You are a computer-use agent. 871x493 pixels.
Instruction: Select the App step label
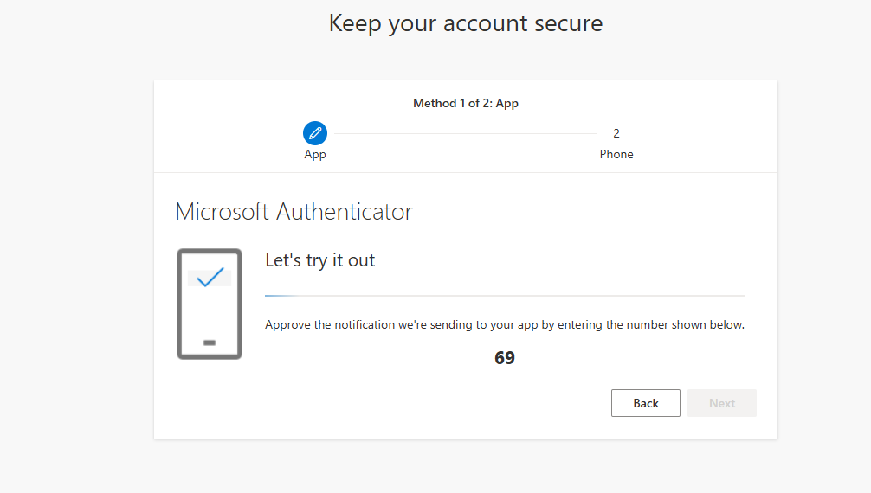pyautogui.click(x=315, y=154)
